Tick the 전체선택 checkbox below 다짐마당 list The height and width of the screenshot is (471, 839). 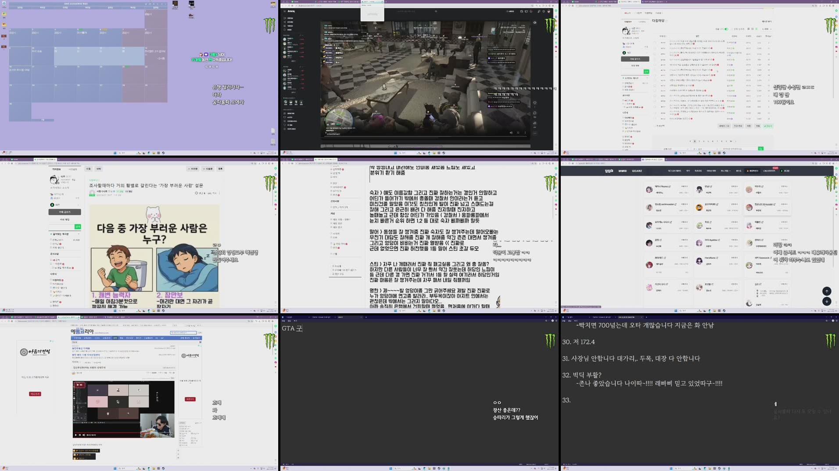click(x=655, y=126)
